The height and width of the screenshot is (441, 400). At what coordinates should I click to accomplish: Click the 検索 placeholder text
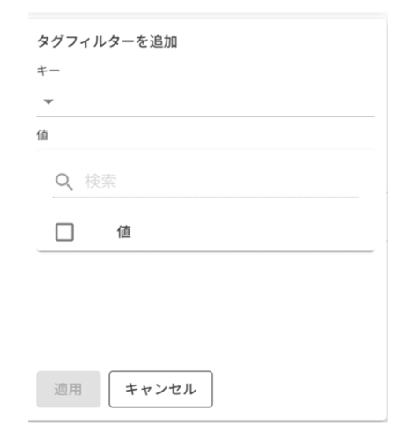(100, 181)
